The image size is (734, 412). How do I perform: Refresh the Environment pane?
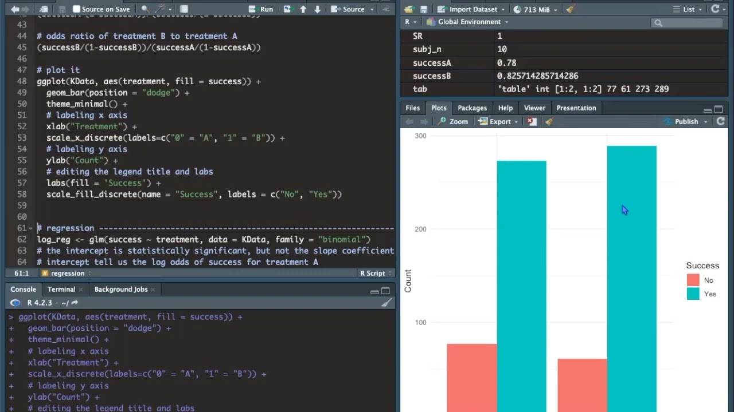[715, 9]
